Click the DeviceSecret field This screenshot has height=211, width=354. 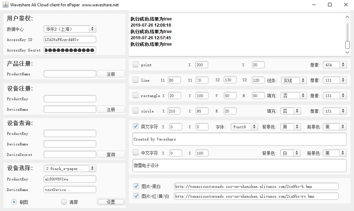70,155
